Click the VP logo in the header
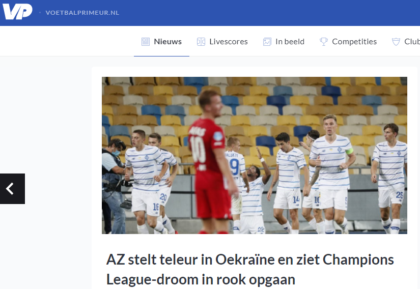 click(17, 12)
